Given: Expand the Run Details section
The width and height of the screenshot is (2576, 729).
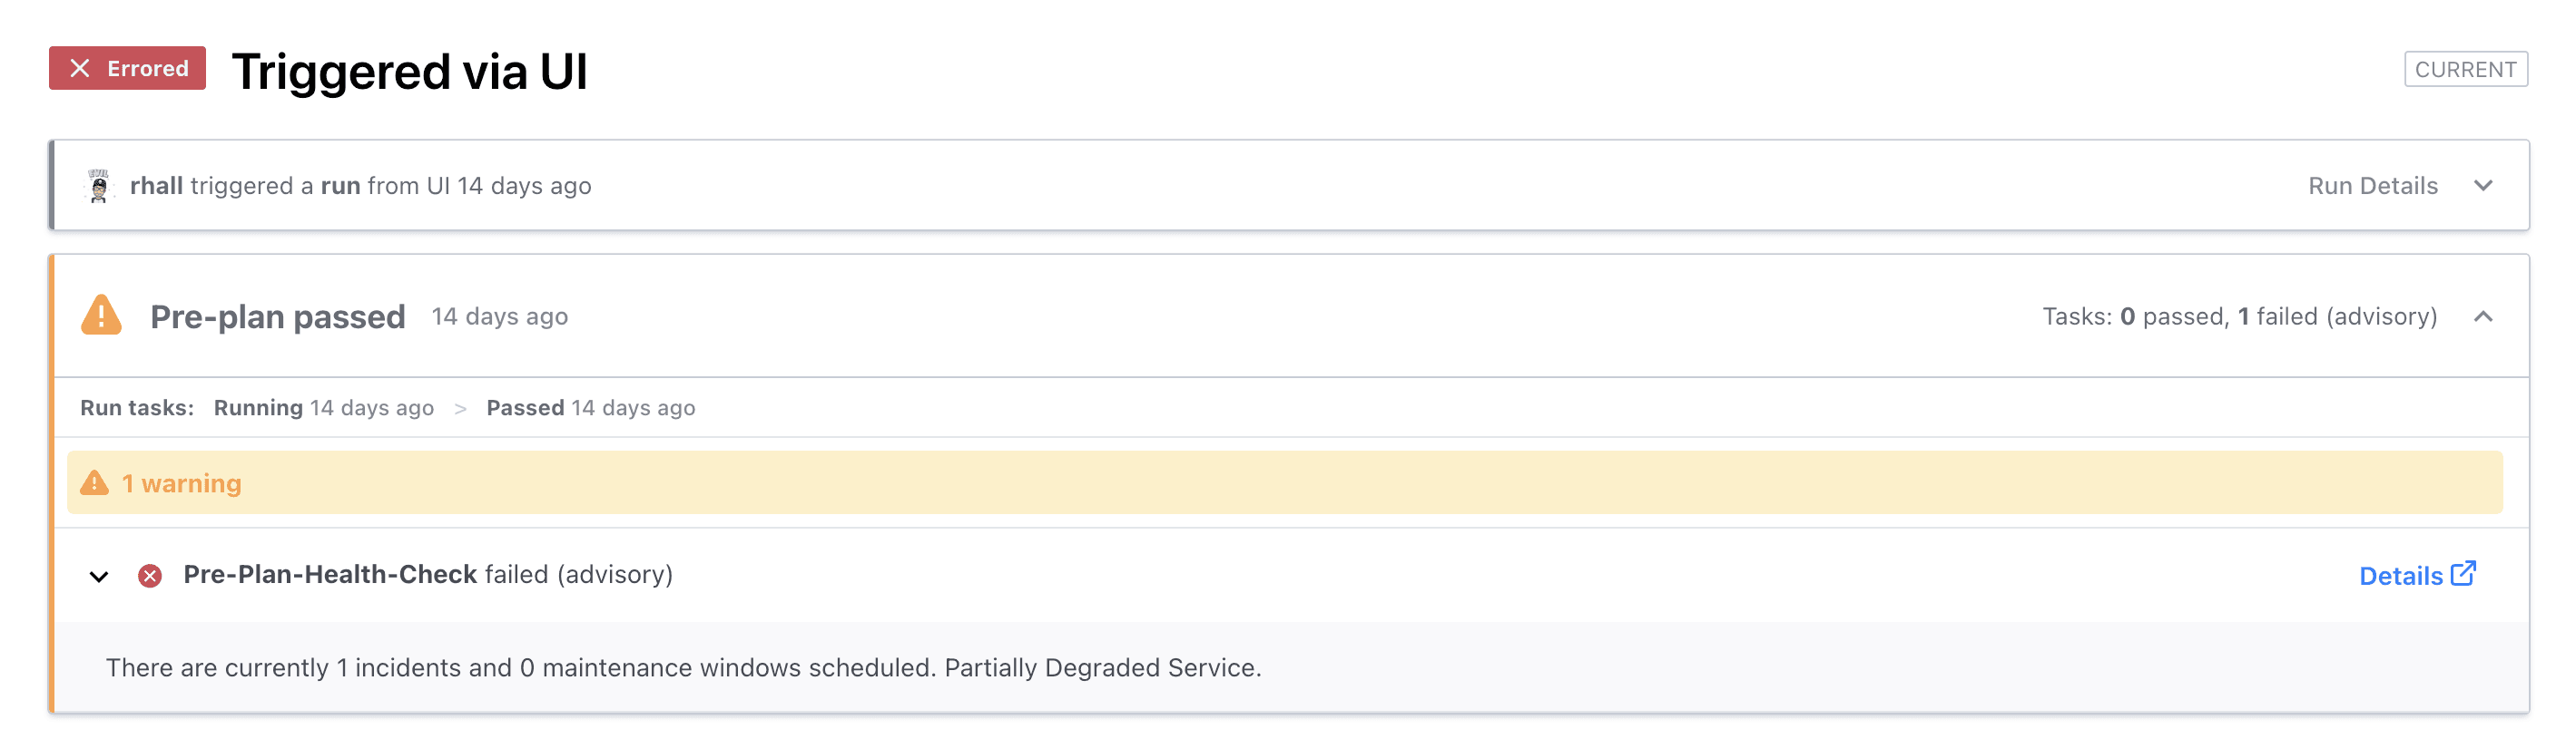Looking at the screenshot, I should click(x=2484, y=186).
